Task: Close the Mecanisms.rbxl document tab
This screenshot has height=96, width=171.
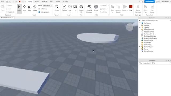Action: coord(12,18)
